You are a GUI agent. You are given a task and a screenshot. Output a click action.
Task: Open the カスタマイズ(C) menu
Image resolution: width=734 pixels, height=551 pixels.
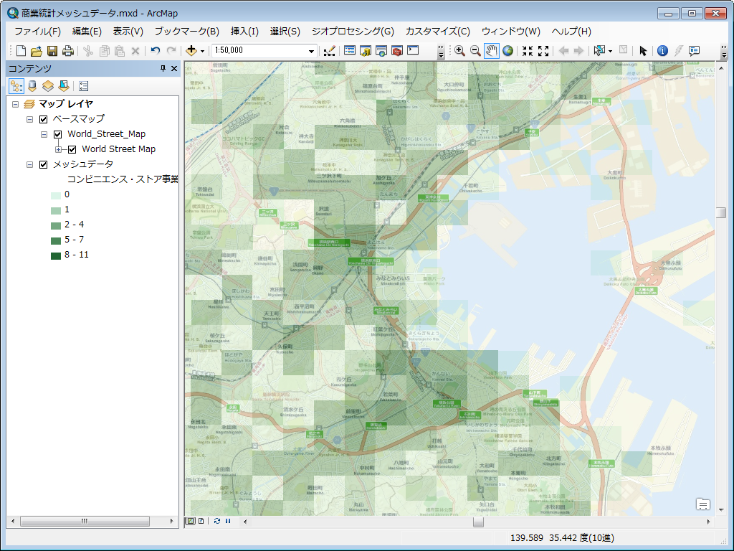point(438,32)
